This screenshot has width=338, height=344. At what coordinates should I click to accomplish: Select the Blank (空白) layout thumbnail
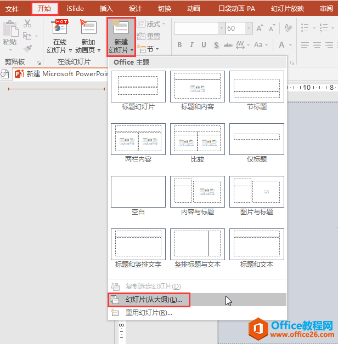[x=138, y=192]
